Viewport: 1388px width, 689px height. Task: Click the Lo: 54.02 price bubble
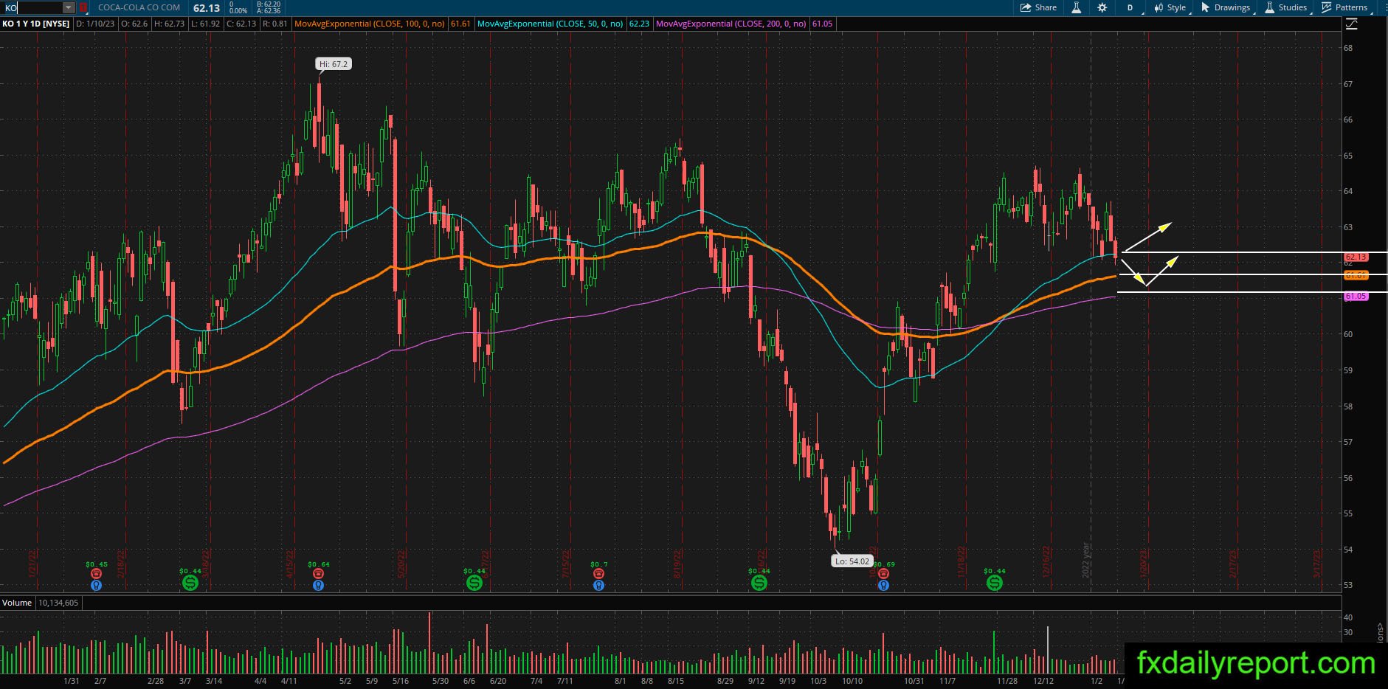click(852, 561)
